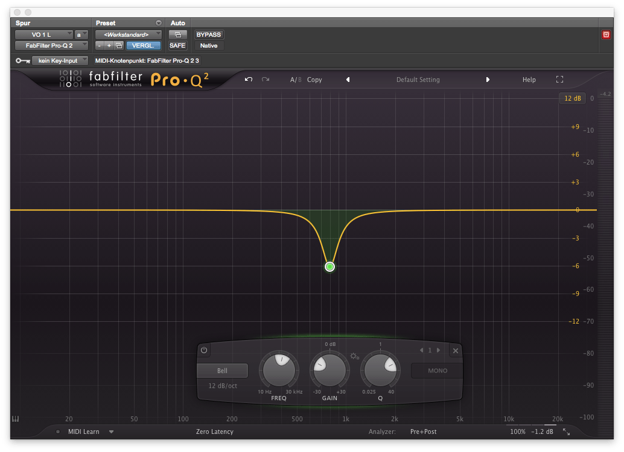Click the Auto header label

[178, 23]
